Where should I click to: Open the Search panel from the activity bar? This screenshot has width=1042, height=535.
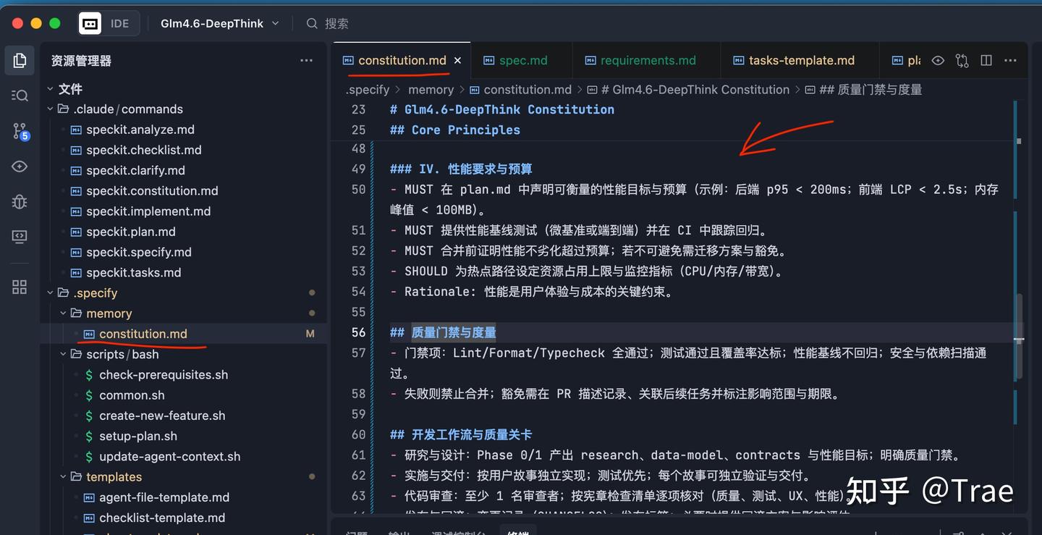(x=20, y=95)
